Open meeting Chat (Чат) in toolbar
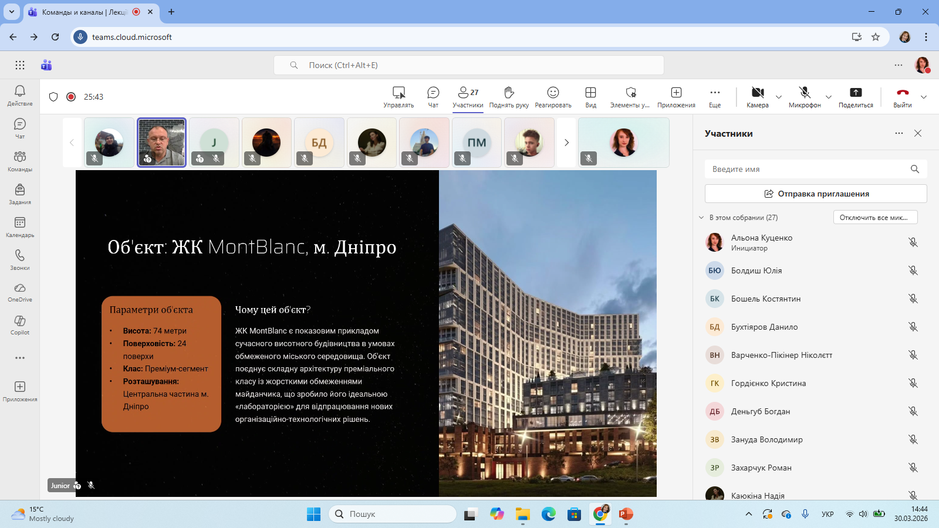Screen dimensions: 939x528 coord(433,93)
